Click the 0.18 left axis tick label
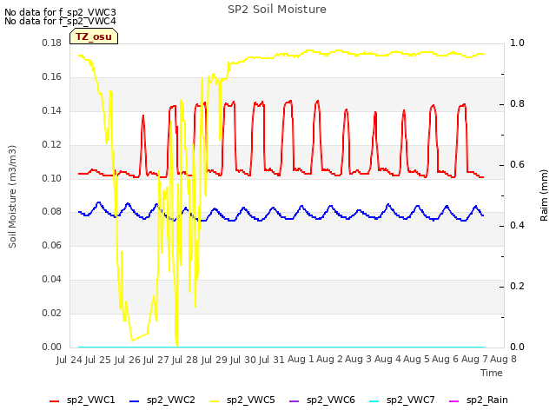Screen dimensions: 556x417 tap(51, 43)
